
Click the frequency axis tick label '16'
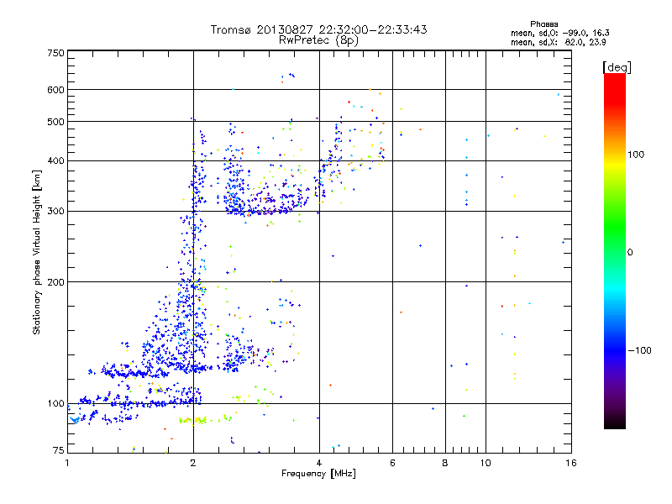click(x=571, y=463)
